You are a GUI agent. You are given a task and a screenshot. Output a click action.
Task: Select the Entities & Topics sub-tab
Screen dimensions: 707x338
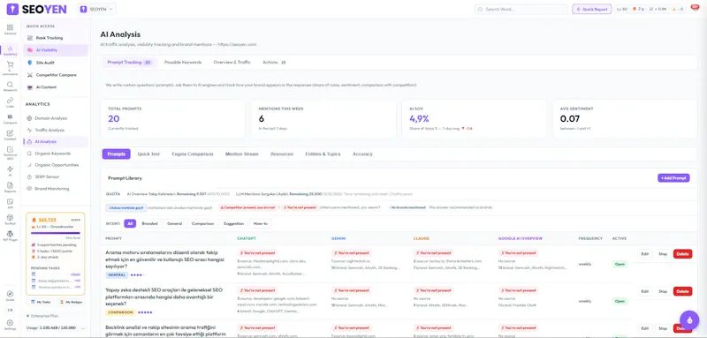[x=323, y=154]
